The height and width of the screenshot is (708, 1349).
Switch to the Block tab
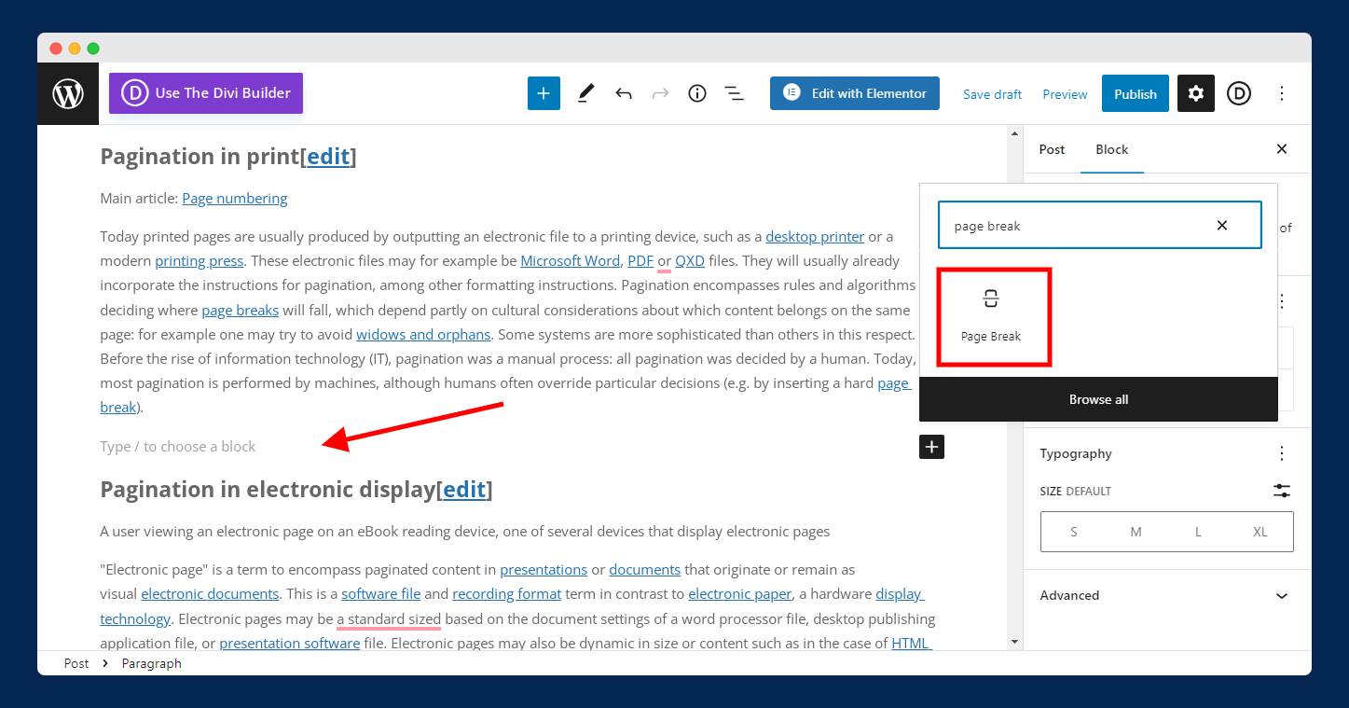tap(1112, 149)
